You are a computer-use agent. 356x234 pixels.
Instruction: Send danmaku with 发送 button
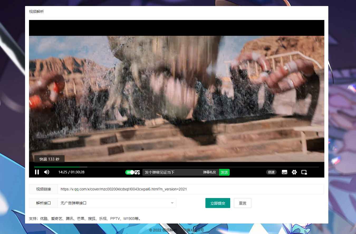tap(224, 172)
